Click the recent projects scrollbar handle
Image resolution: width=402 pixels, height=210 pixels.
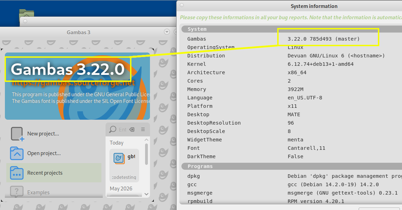coord(146,154)
